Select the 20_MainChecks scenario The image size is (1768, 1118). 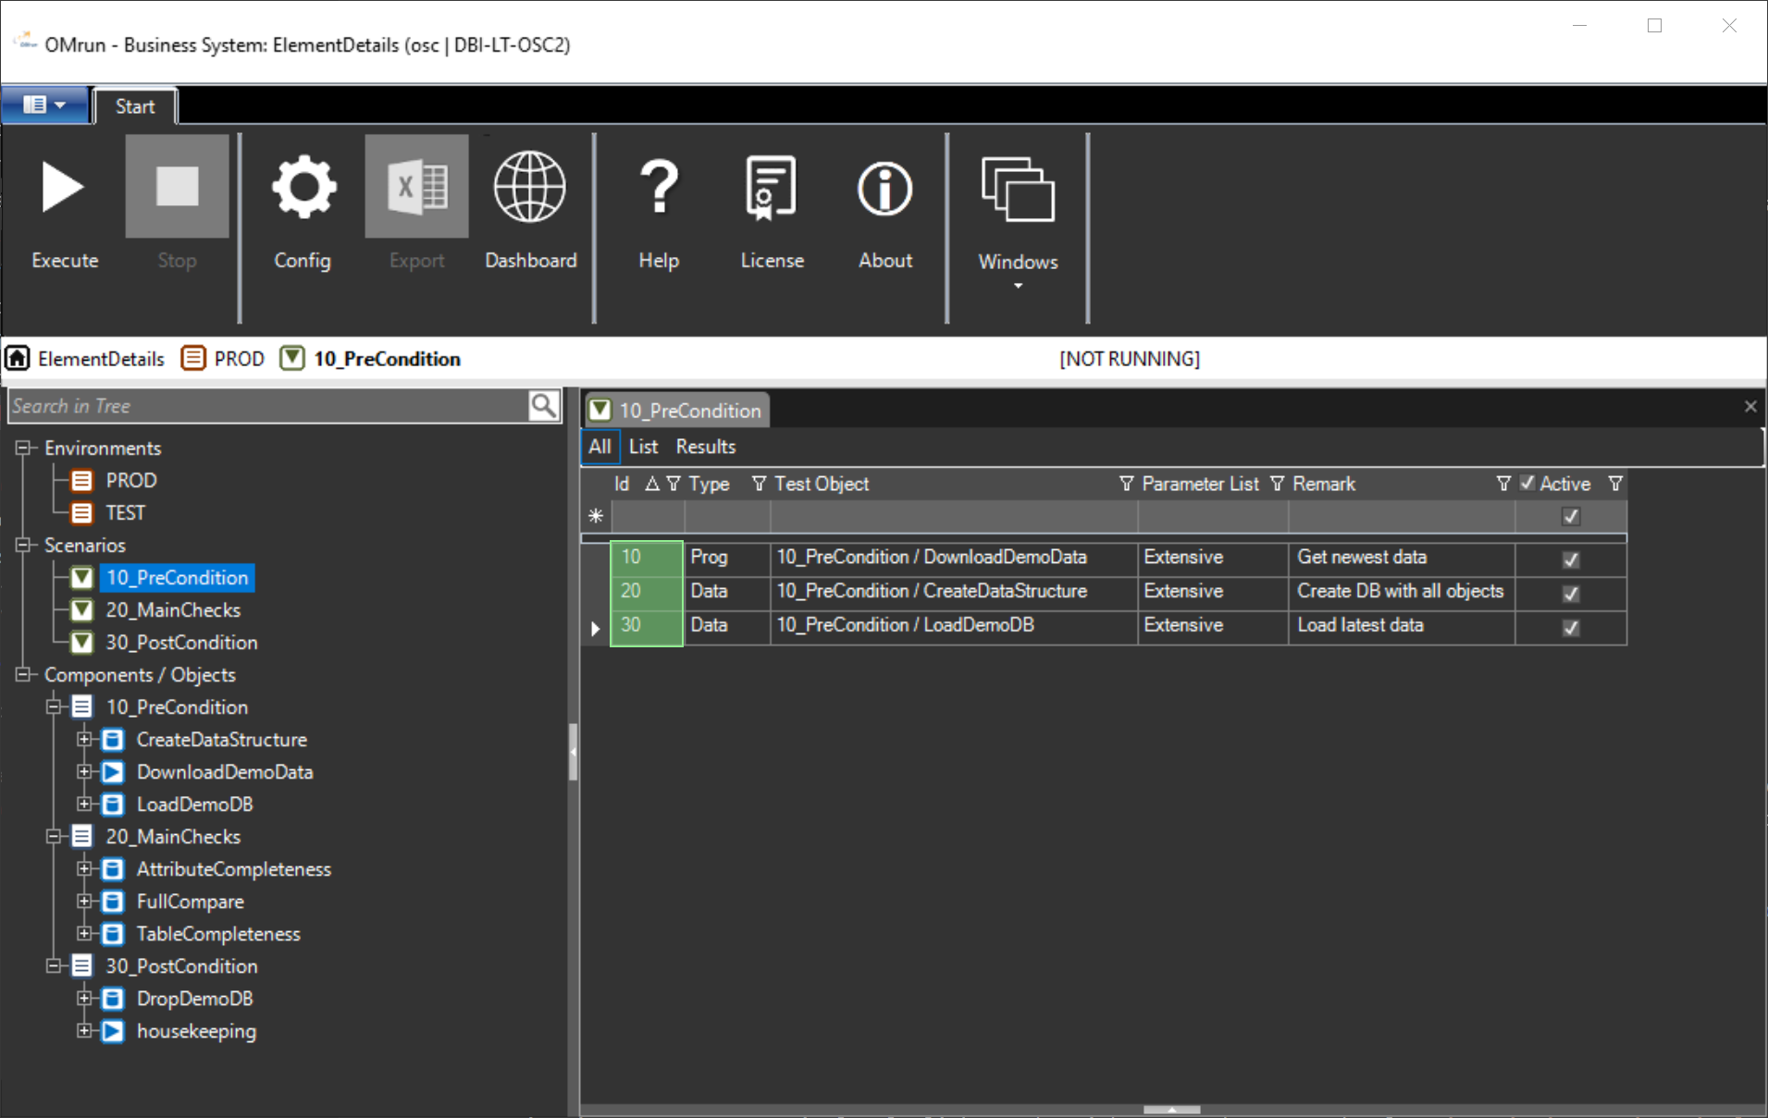172,610
